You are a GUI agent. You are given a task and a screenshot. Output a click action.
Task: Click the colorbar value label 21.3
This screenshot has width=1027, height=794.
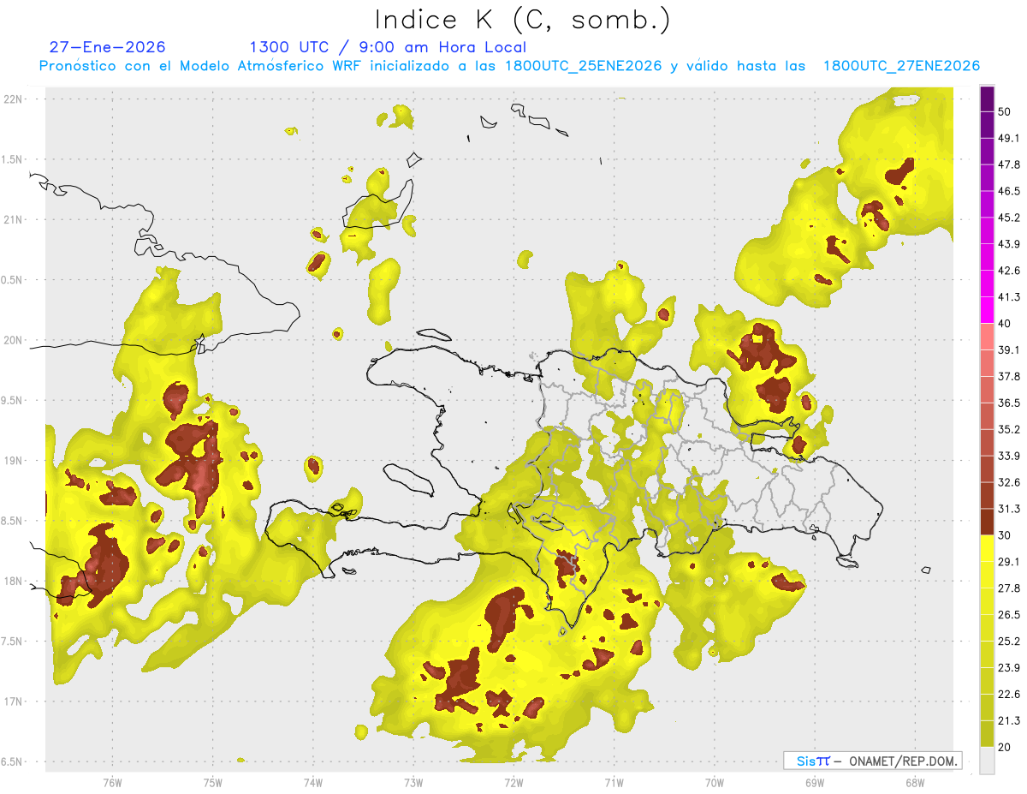coord(1009,721)
